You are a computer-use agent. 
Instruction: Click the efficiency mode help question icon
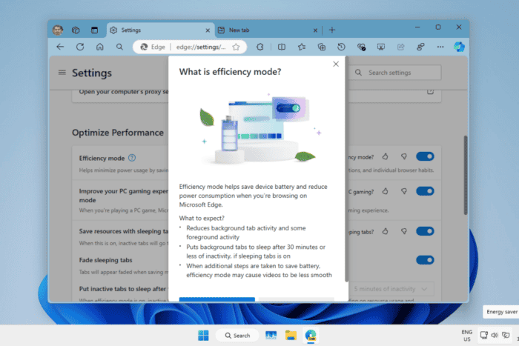point(132,158)
